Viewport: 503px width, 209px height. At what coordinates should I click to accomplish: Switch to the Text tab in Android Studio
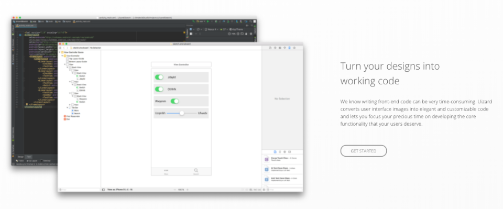pyautogui.click(x=29, y=157)
